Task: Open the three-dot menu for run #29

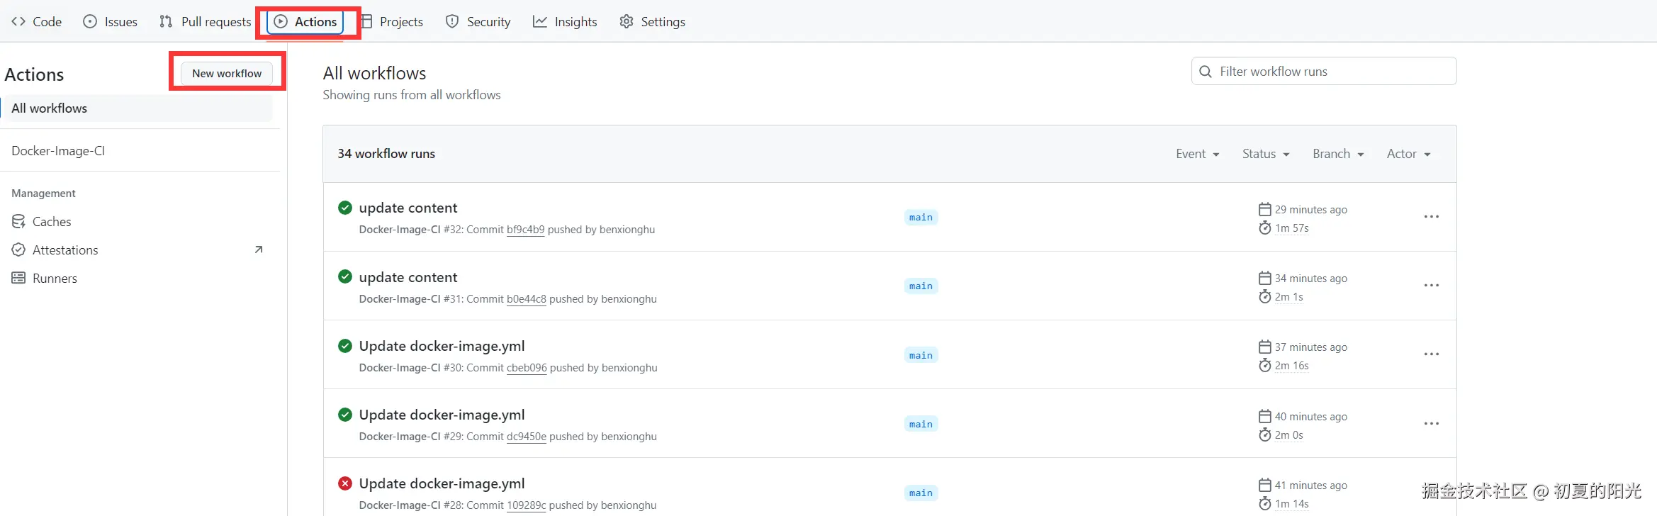Action: coord(1431,424)
